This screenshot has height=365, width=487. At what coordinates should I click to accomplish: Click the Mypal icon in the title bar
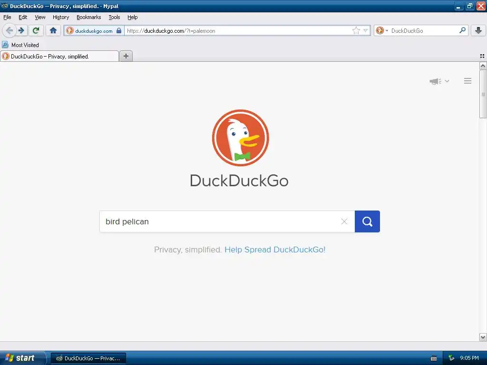point(5,6)
